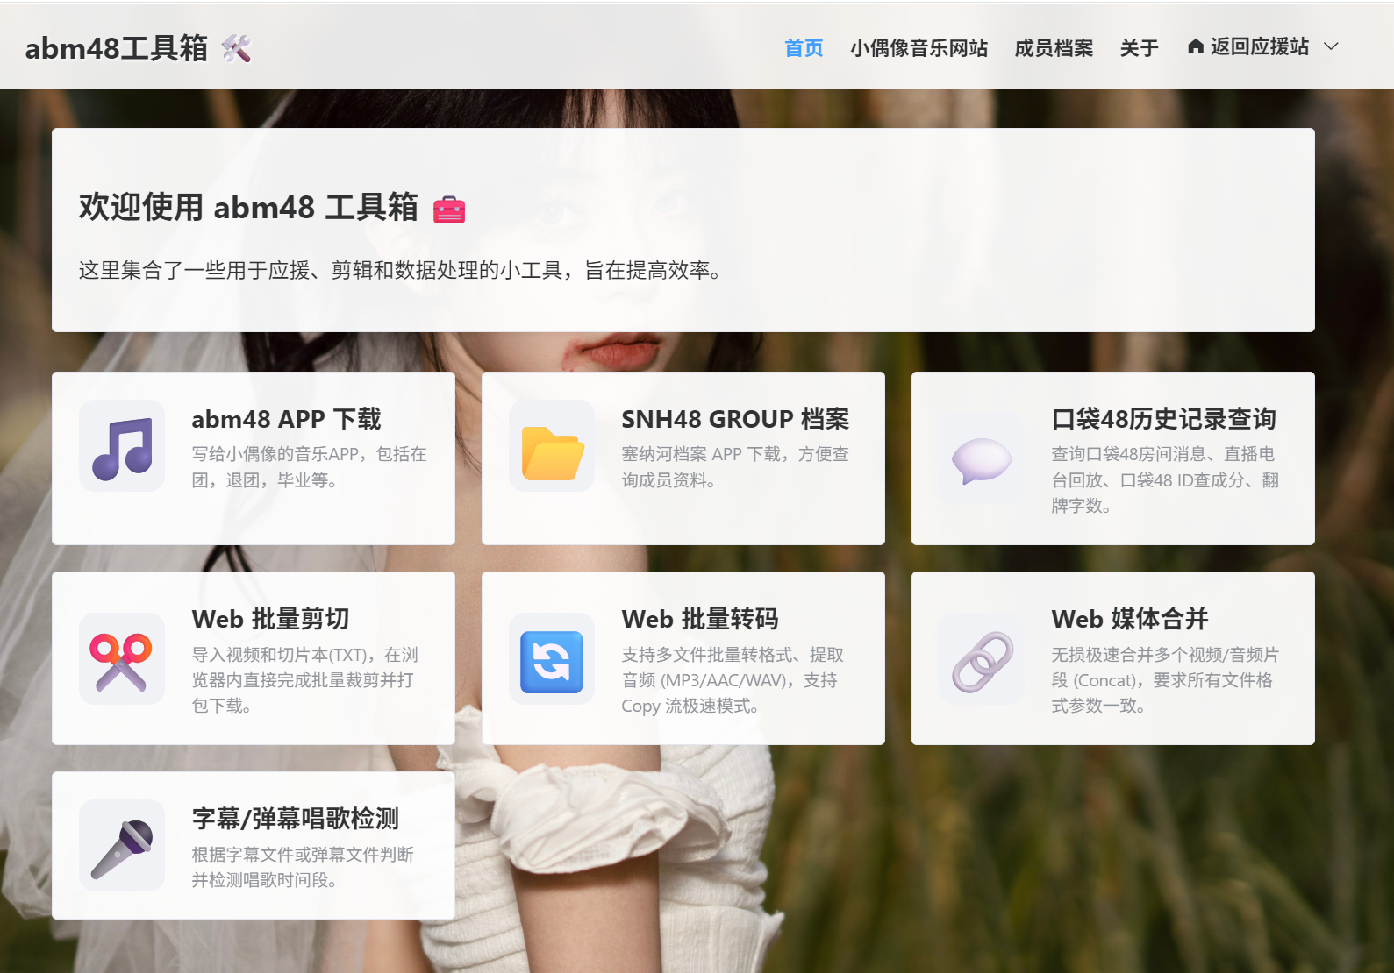Open the Web 媒体合并 card title
Screen dimensions: 1394x973
tap(1130, 619)
